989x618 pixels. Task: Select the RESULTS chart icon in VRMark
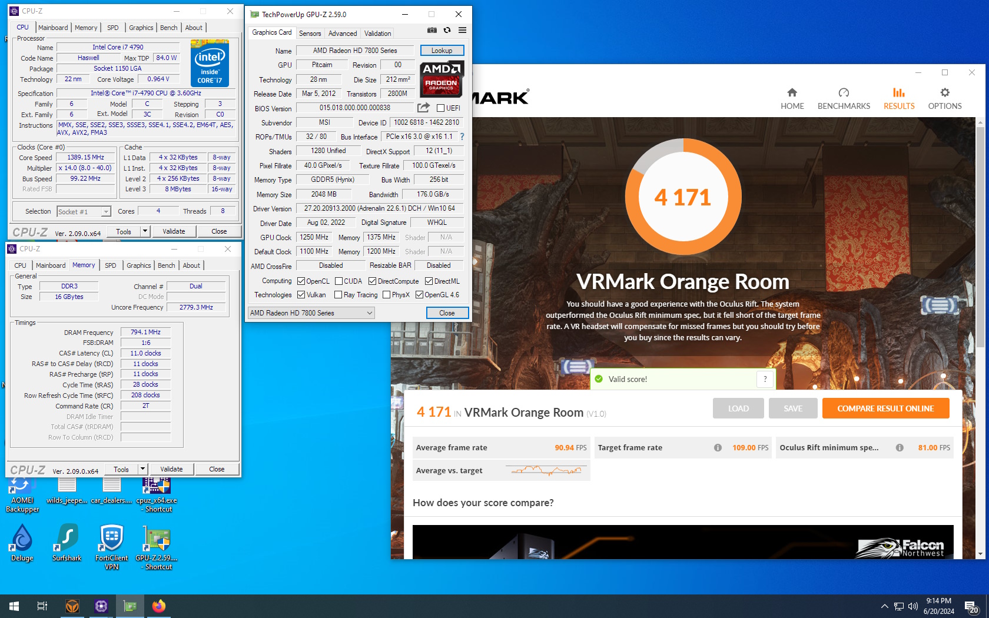[x=899, y=92]
